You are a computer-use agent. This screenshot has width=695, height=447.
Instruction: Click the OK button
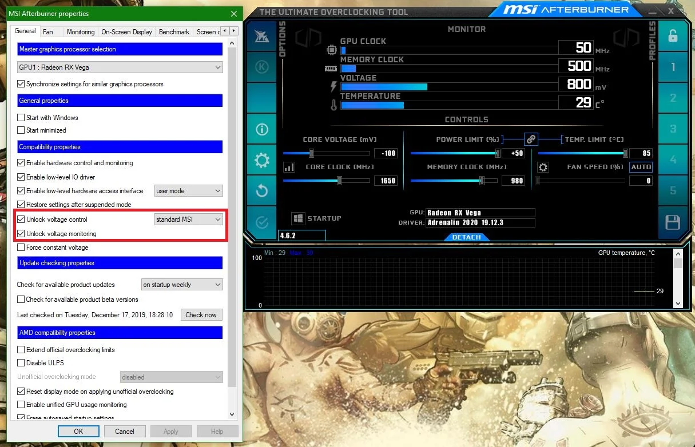[78, 432]
